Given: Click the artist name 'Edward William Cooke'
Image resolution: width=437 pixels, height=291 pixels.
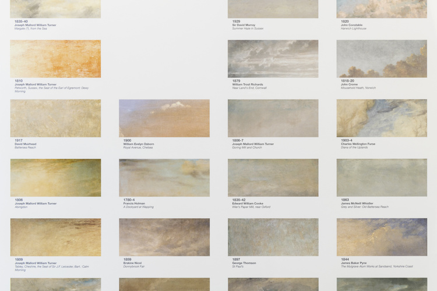Looking at the screenshot, I should click(248, 204).
